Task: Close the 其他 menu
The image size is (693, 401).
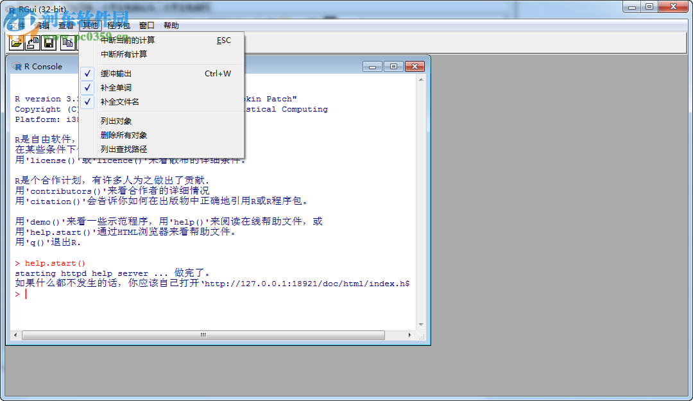Action: click(x=90, y=26)
